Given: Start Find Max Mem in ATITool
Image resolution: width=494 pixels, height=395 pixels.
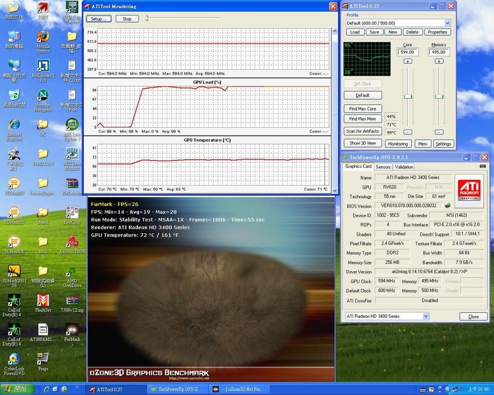Looking at the screenshot, I should click(363, 119).
